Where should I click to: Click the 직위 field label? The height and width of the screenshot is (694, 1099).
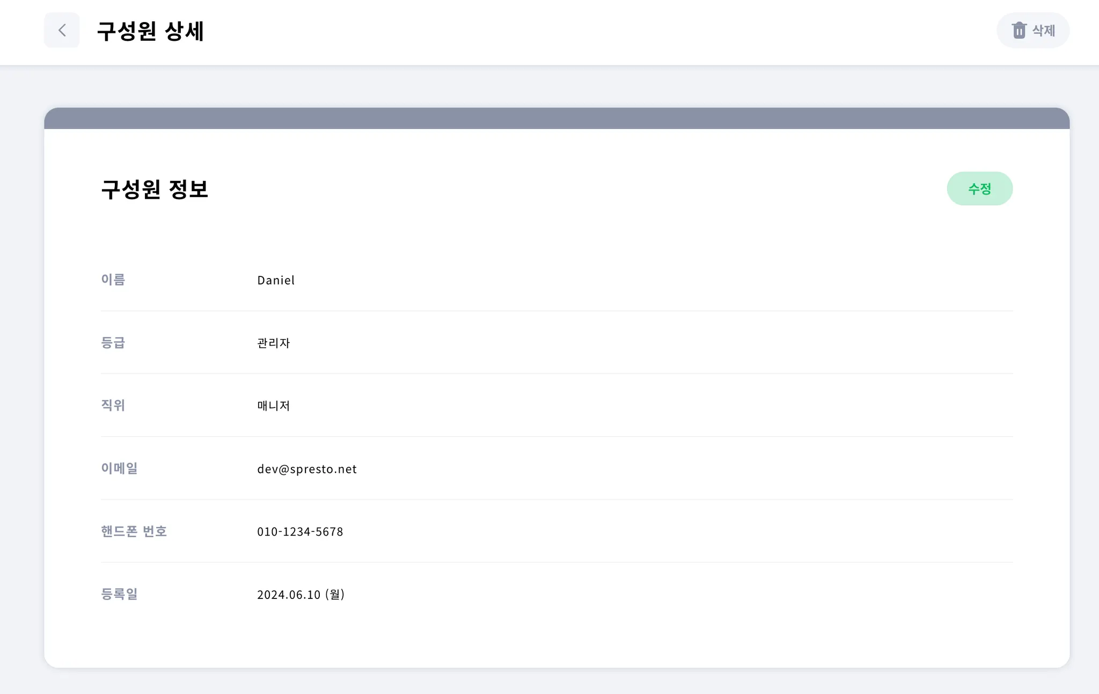pos(113,405)
